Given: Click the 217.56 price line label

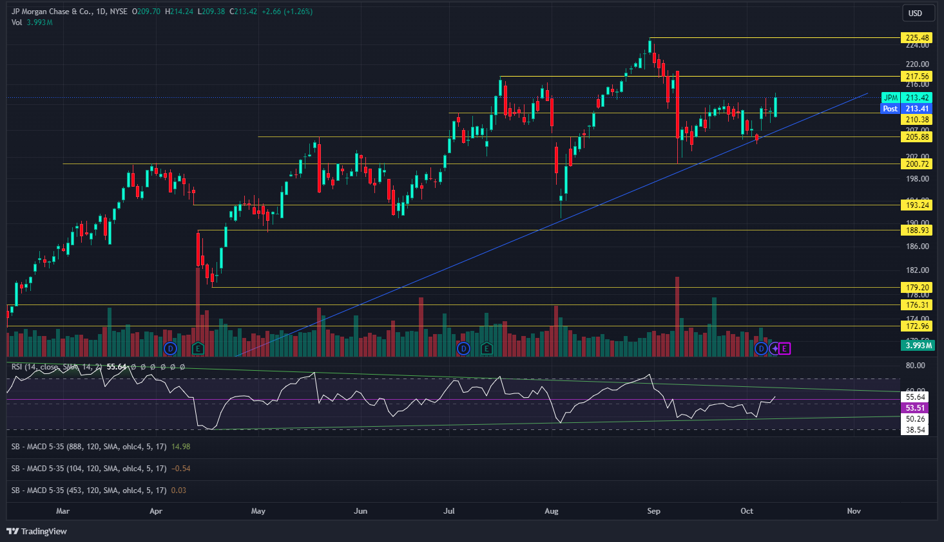Looking at the screenshot, I should [917, 77].
